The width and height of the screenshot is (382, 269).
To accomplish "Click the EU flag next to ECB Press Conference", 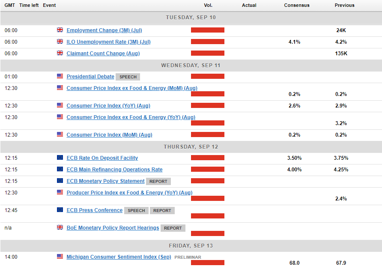I will coord(60,210).
